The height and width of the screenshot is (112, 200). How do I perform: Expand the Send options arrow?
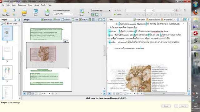[x=89, y=12]
